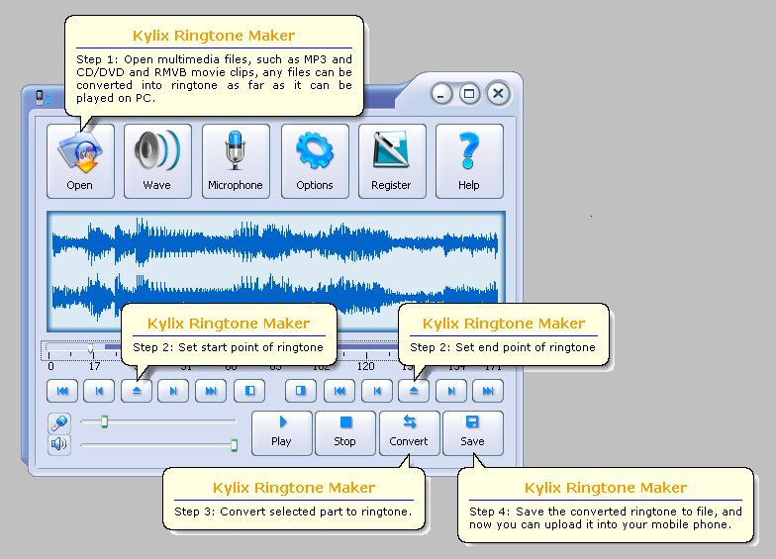776x559 pixels.
Task: Click the phone app icon in title bar
Action: tap(44, 98)
